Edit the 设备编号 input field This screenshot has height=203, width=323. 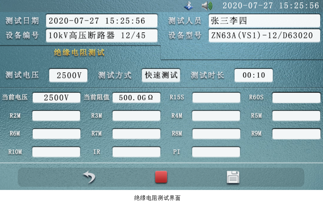point(101,35)
